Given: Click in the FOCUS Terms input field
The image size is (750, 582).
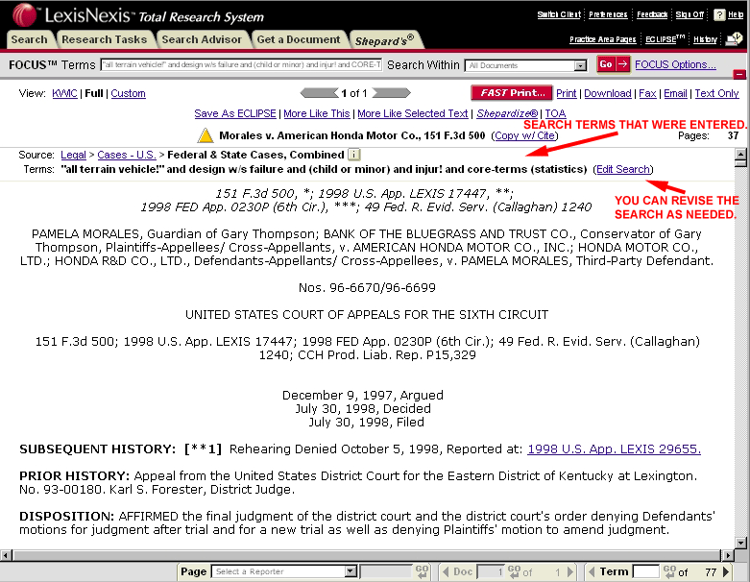Looking at the screenshot, I should click(x=240, y=65).
